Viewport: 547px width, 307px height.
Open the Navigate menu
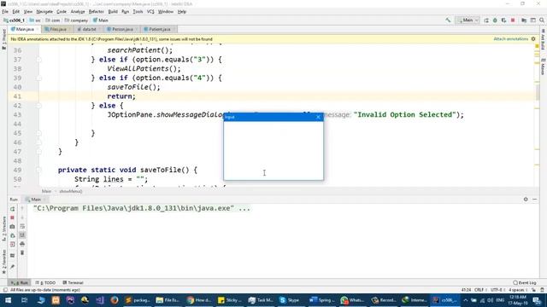(44, 11)
